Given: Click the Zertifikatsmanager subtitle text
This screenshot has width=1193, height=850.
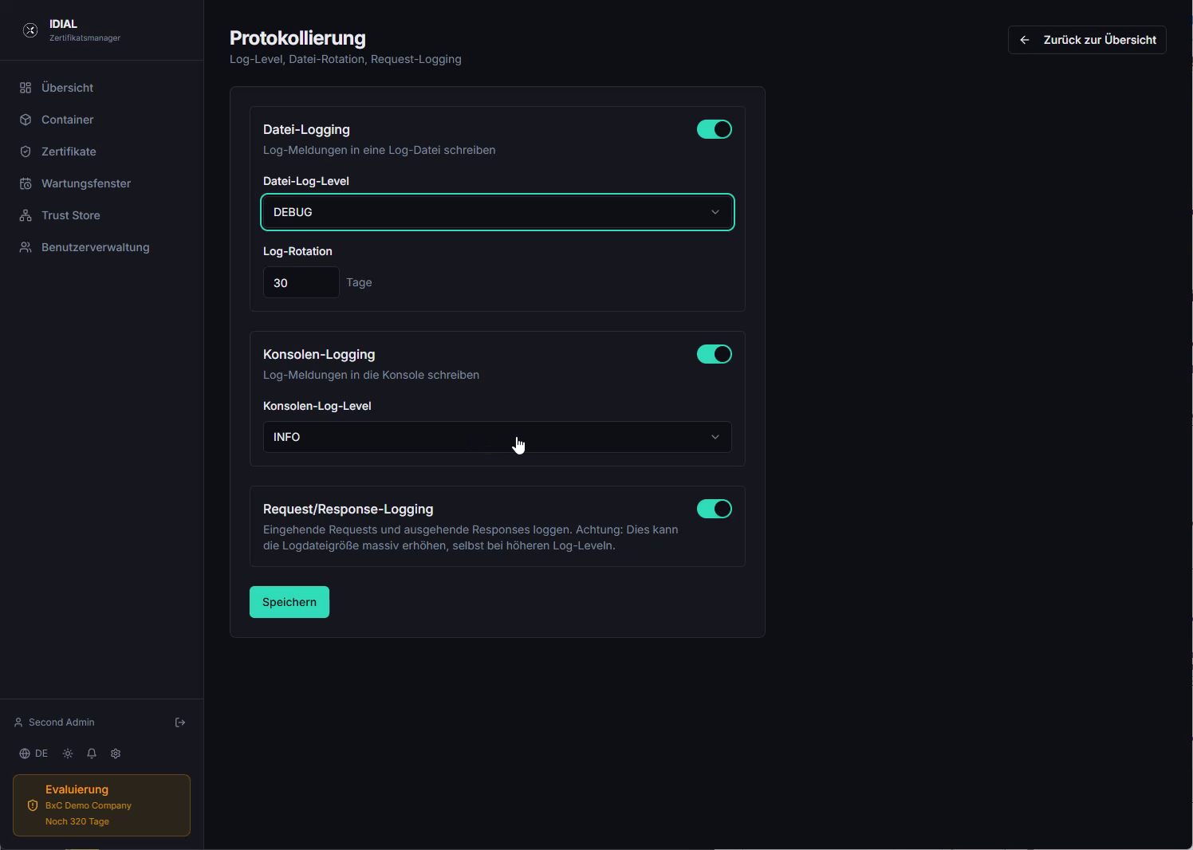Looking at the screenshot, I should [85, 37].
